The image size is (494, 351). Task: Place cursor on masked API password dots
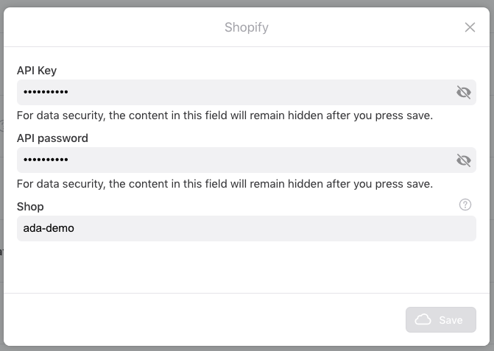coord(46,160)
